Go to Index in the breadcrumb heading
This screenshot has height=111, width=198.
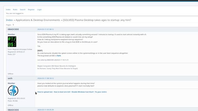(9, 20)
